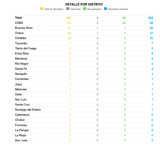Viewport: 160px width, 146px height.
Task: Select the Santiago del Estero row
Action: (x=28, y=110)
